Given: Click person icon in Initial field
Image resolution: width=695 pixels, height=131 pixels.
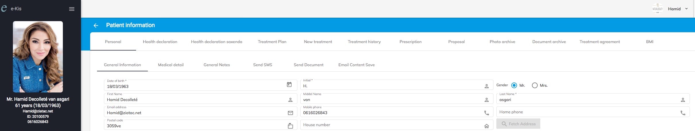Looking at the screenshot, I should pos(487,86).
